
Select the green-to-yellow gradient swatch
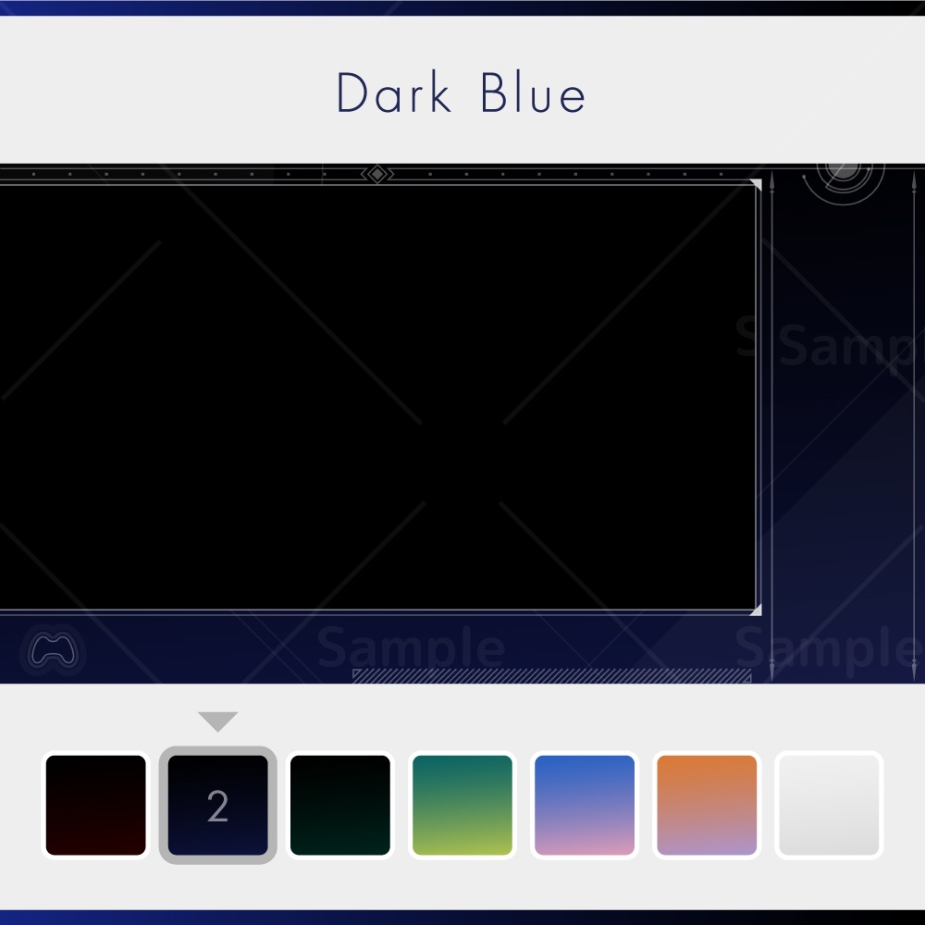(462, 805)
